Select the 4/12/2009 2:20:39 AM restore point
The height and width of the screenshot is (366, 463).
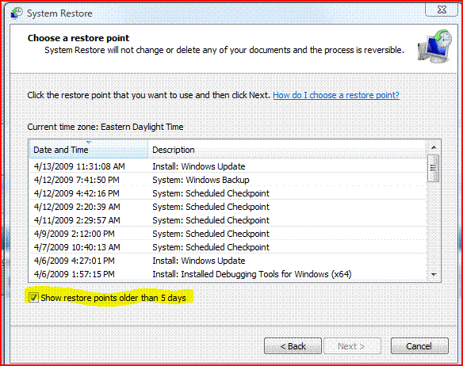228,207
